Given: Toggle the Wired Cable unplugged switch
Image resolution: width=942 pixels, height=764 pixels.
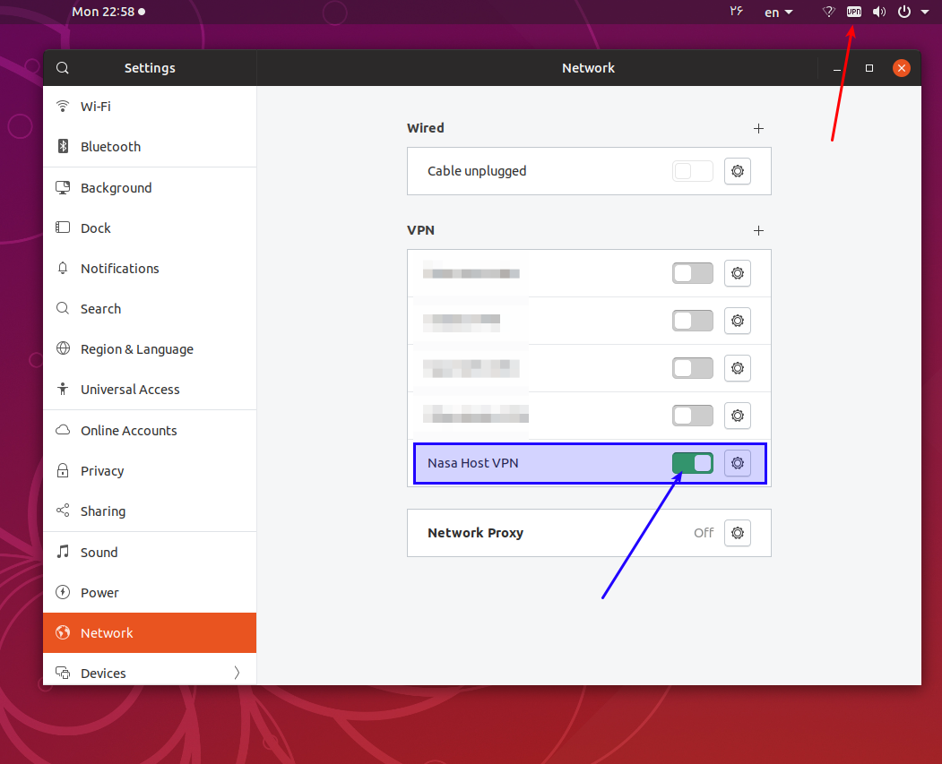Looking at the screenshot, I should 693,171.
